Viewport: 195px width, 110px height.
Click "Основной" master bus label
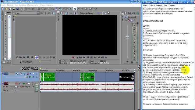pos(132,17)
